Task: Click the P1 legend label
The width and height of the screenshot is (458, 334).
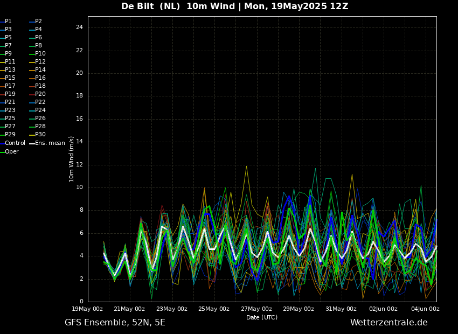Action: (x=8, y=22)
